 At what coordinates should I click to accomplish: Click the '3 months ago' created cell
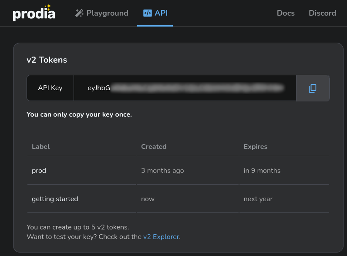[162, 171]
